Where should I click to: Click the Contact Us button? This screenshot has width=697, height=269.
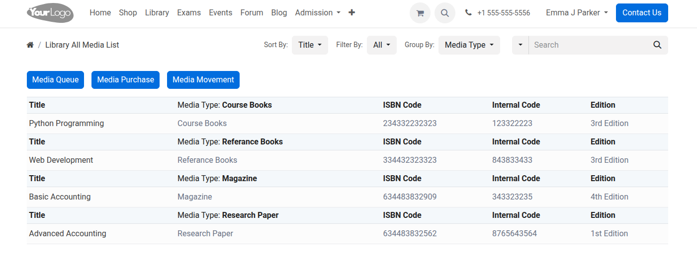(x=642, y=13)
